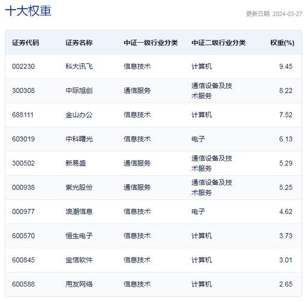305x301 pixels.
Task: Click 计算机 in the 宝信软件 row
Action: click(201, 260)
